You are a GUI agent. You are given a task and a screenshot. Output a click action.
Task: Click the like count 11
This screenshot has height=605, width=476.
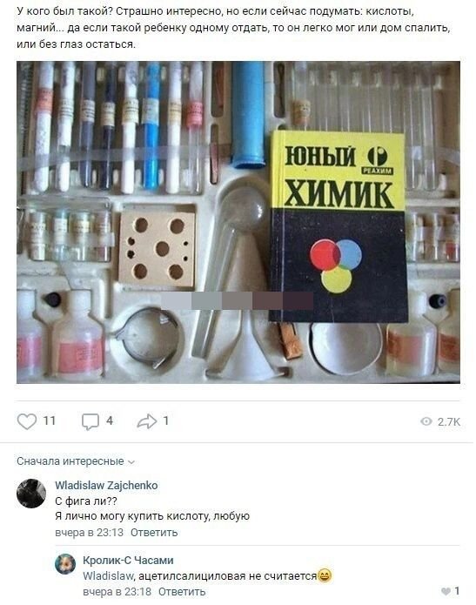coord(50,420)
